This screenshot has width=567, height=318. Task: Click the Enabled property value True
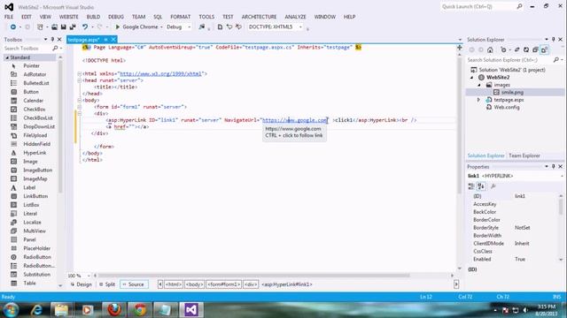coord(520,259)
